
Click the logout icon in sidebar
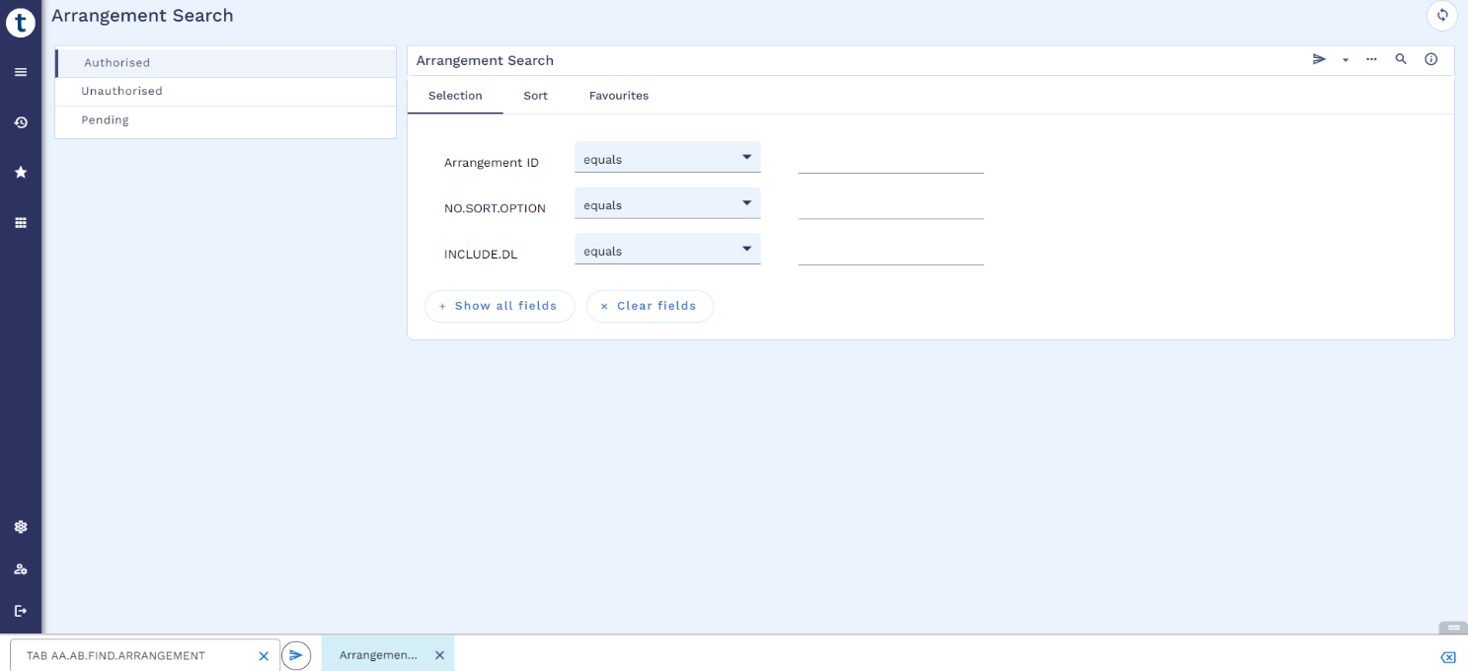pos(21,611)
